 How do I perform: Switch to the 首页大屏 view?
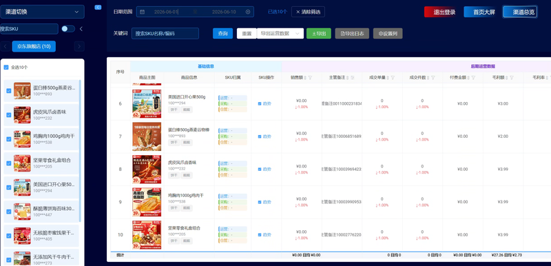tap(484, 12)
